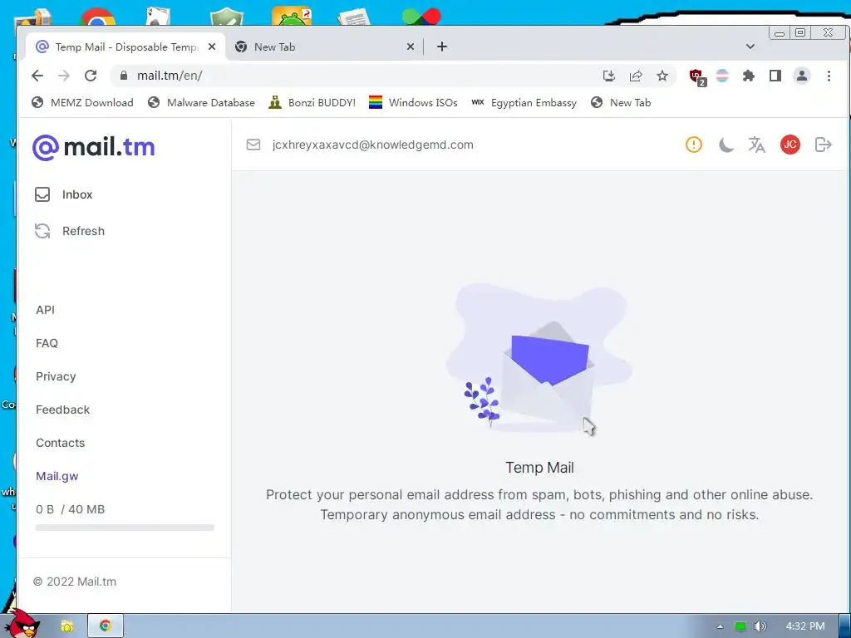
Task: Expand the tab search chevron
Action: click(750, 47)
